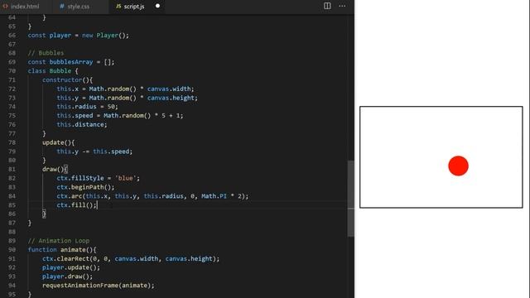Open the editor more actions menu
This screenshot has height=298, width=530.
(x=342, y=6)
